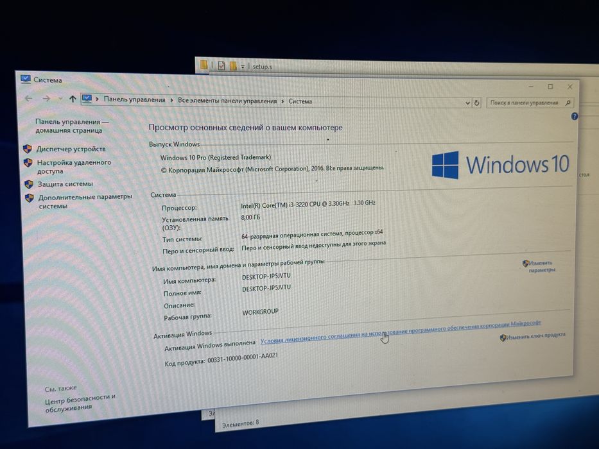Expand chevron before 'Система' breadcrumb
The width and height of the screenshot is (599, 449).
pyautogui.click(x=282, y=101)
